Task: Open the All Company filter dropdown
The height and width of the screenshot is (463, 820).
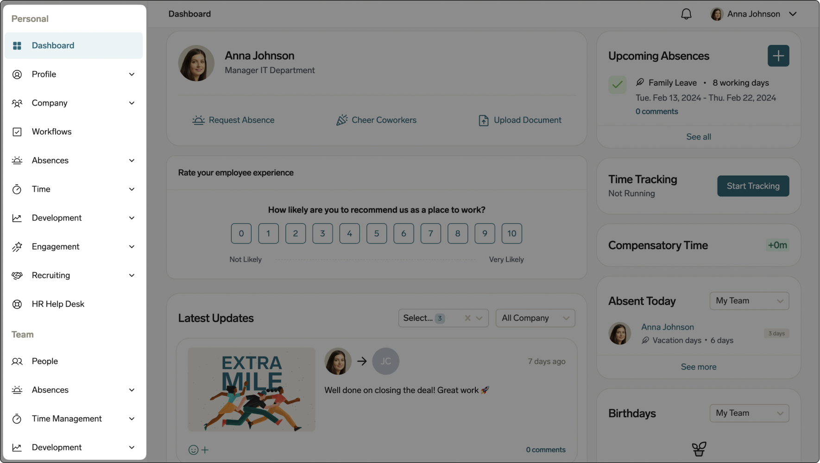Action: click(x=535, y=318)
